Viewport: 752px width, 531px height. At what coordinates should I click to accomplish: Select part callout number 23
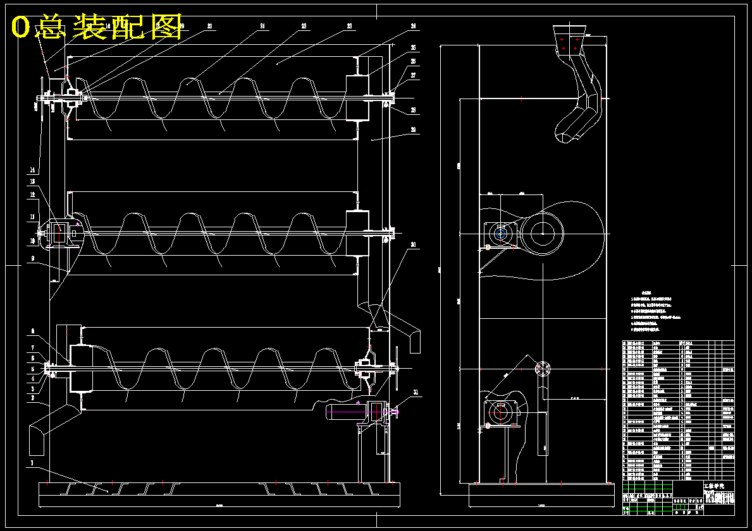pos(349,27)
